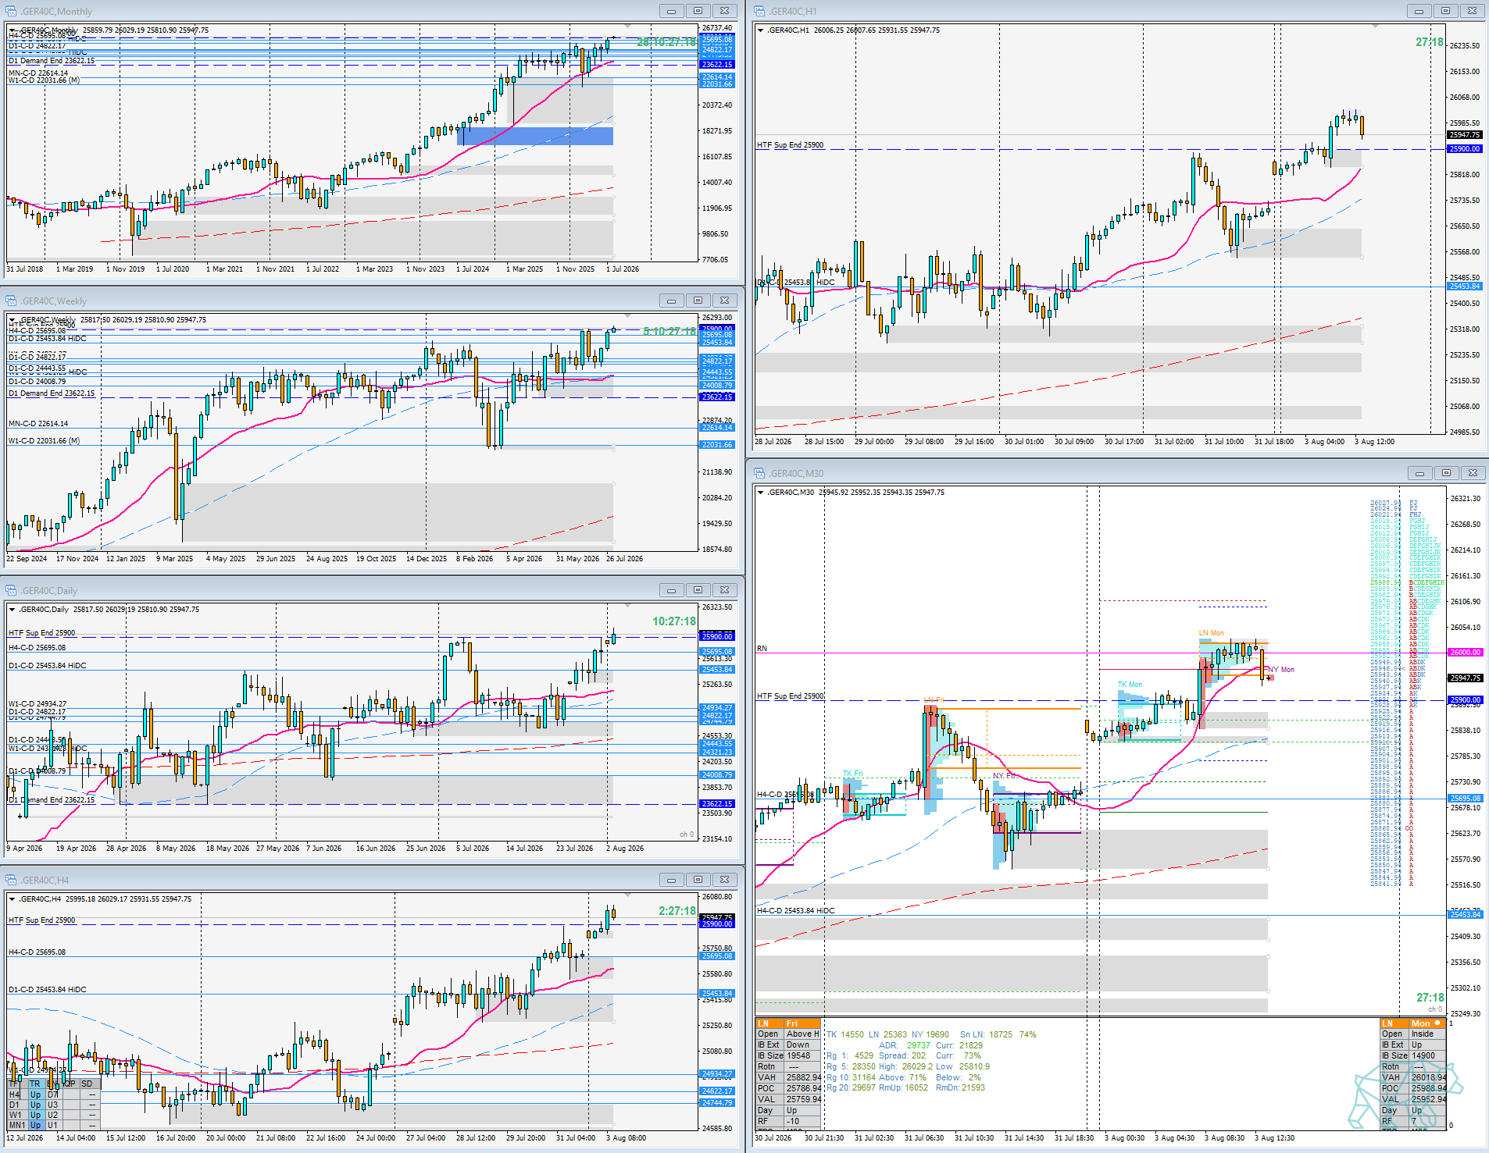Screen dimensions: 1489x1153
Task: Open the symbol triangle on the H4 chart
Action: point(12,899)
